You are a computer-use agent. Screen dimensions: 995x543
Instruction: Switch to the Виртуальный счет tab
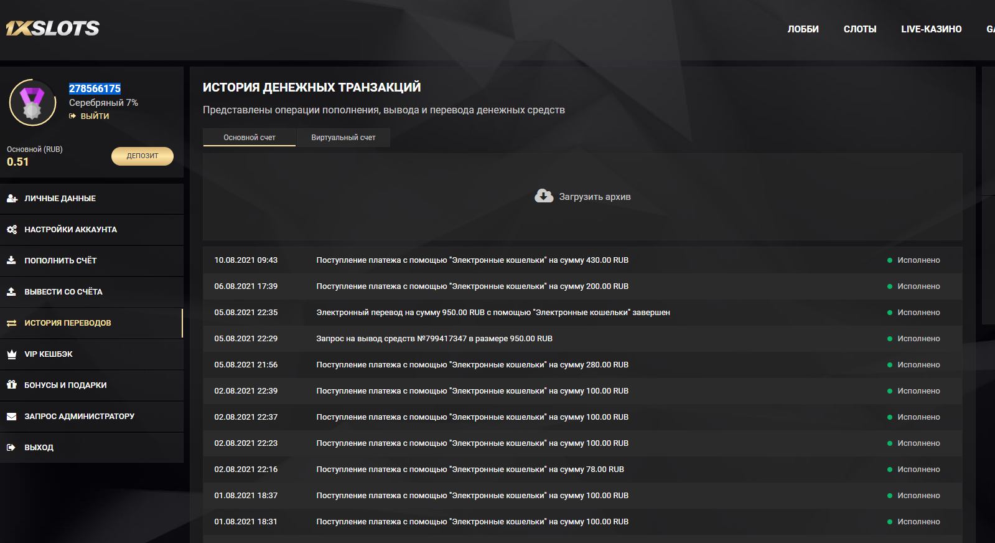343,138
